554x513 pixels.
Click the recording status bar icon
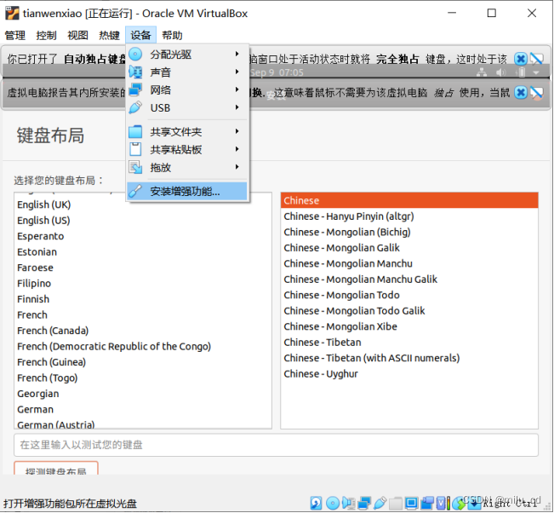[x=427, y=503]
